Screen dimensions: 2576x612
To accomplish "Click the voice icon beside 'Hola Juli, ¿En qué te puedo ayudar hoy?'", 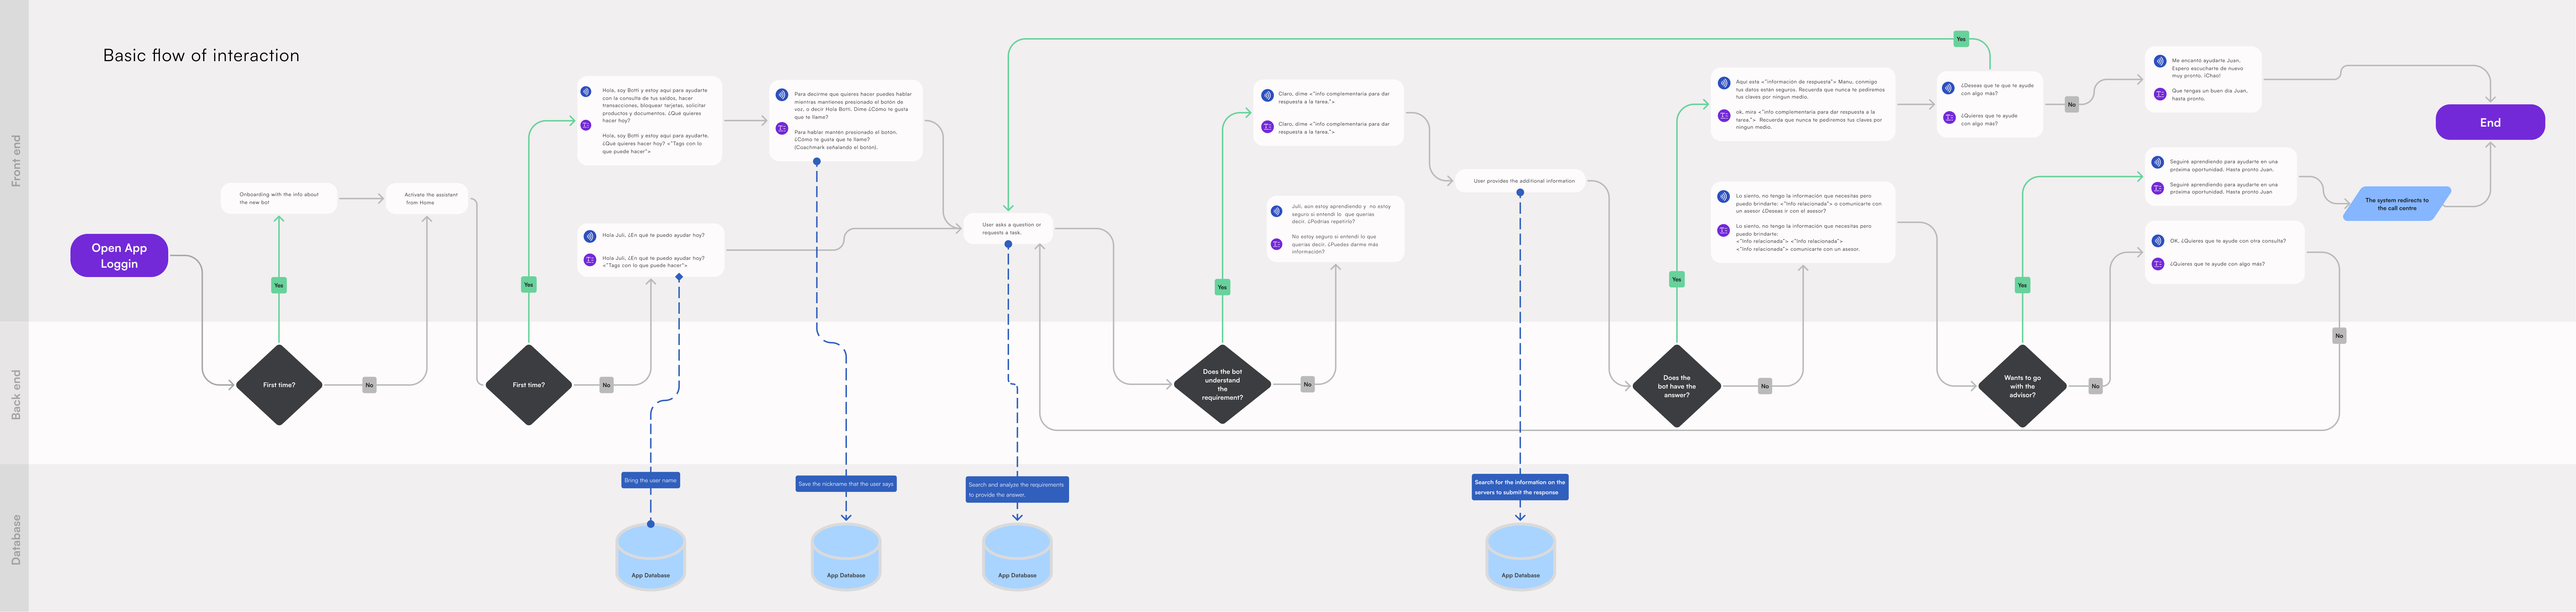I will 590,236.
